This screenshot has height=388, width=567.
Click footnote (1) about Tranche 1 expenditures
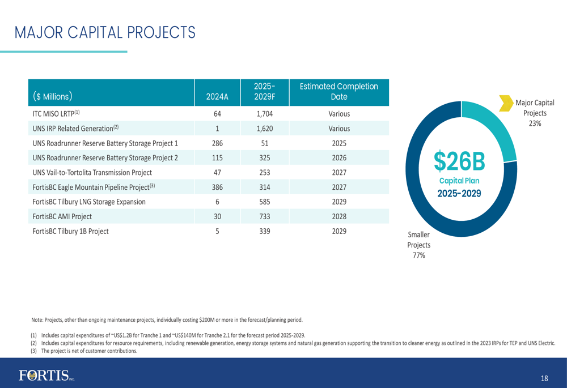[x=168, y=335]
